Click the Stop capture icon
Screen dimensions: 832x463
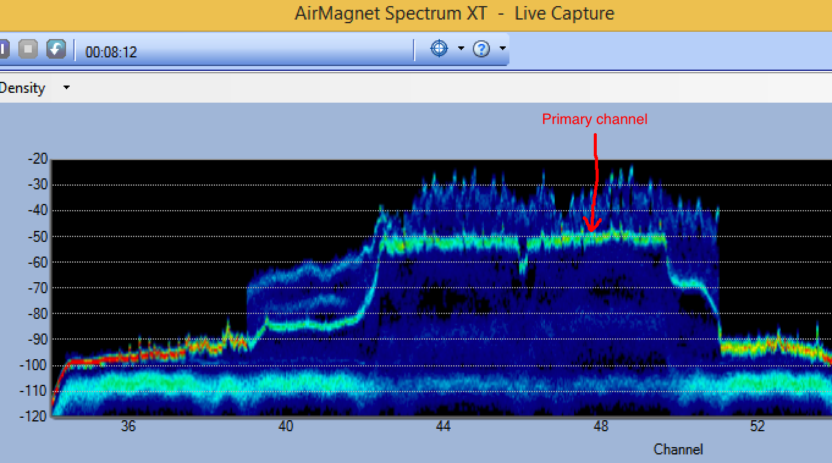(27, 48)
